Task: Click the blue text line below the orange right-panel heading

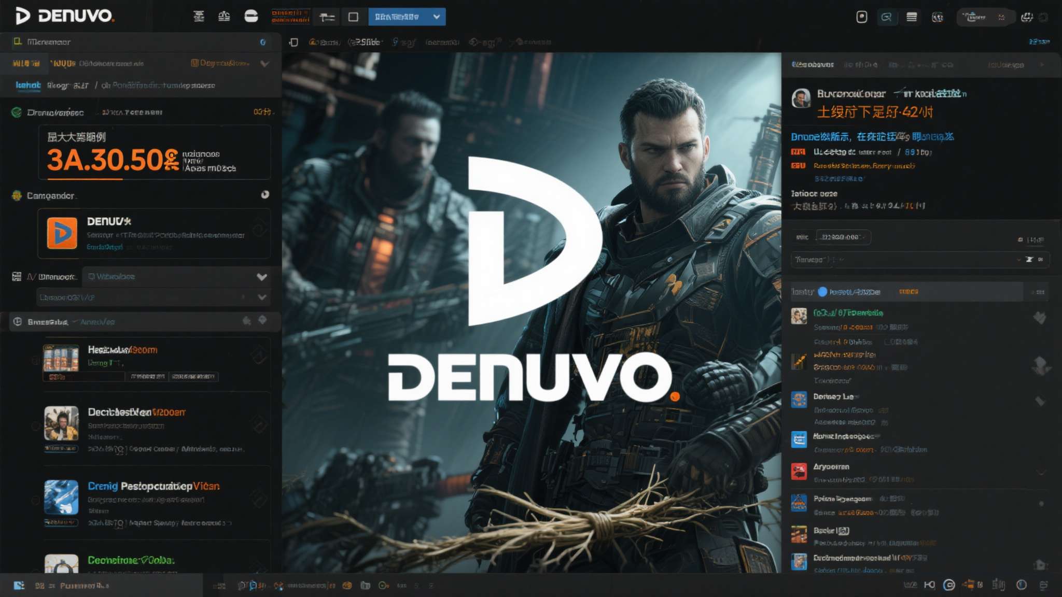Action: pyautogui.click(x=872, y=137)
